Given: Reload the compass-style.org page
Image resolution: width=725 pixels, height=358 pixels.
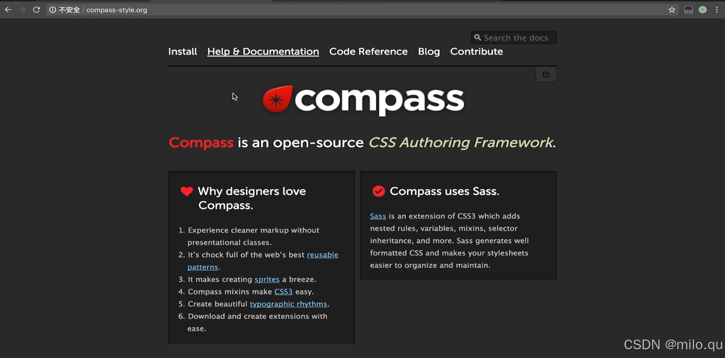Looking at the screenshot, I should [x=37, y=10].
